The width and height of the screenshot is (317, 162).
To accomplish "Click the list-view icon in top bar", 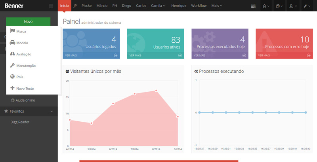I will coord(254,6).
